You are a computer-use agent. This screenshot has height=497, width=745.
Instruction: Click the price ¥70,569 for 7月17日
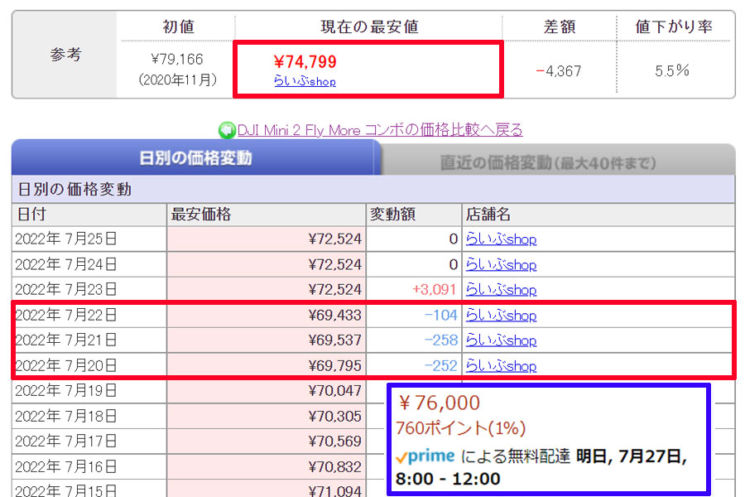click(335, 442)
